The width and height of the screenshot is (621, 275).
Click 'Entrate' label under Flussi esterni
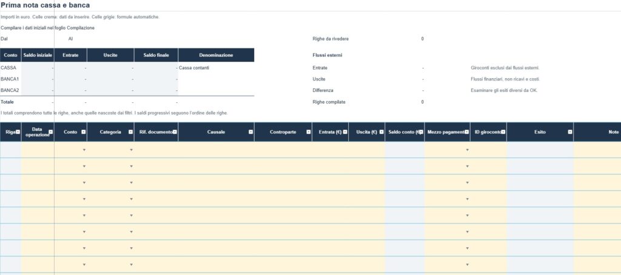pos(320,68)
